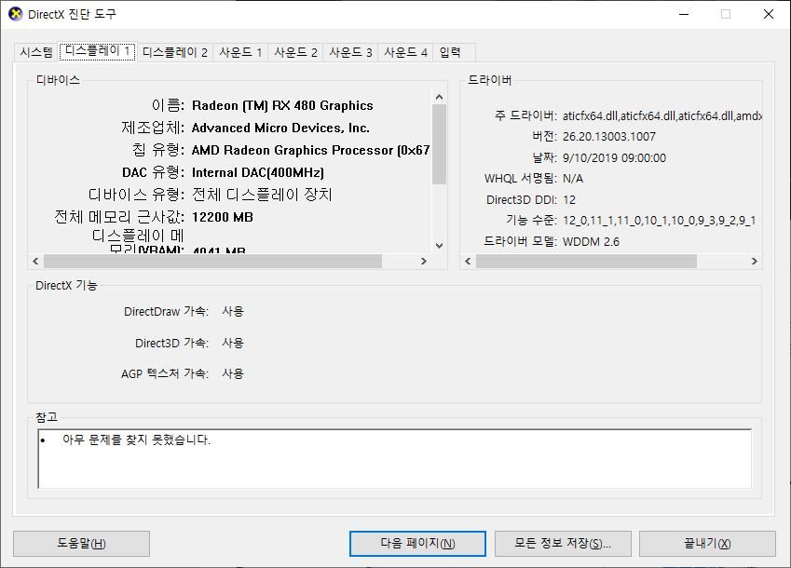Open the 사운드 1 tab
This screenshot has height=568, width=791.
(240, 52)
